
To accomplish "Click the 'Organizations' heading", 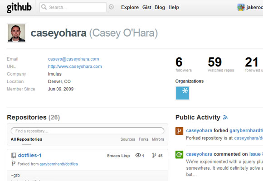I will coord(190,81).
